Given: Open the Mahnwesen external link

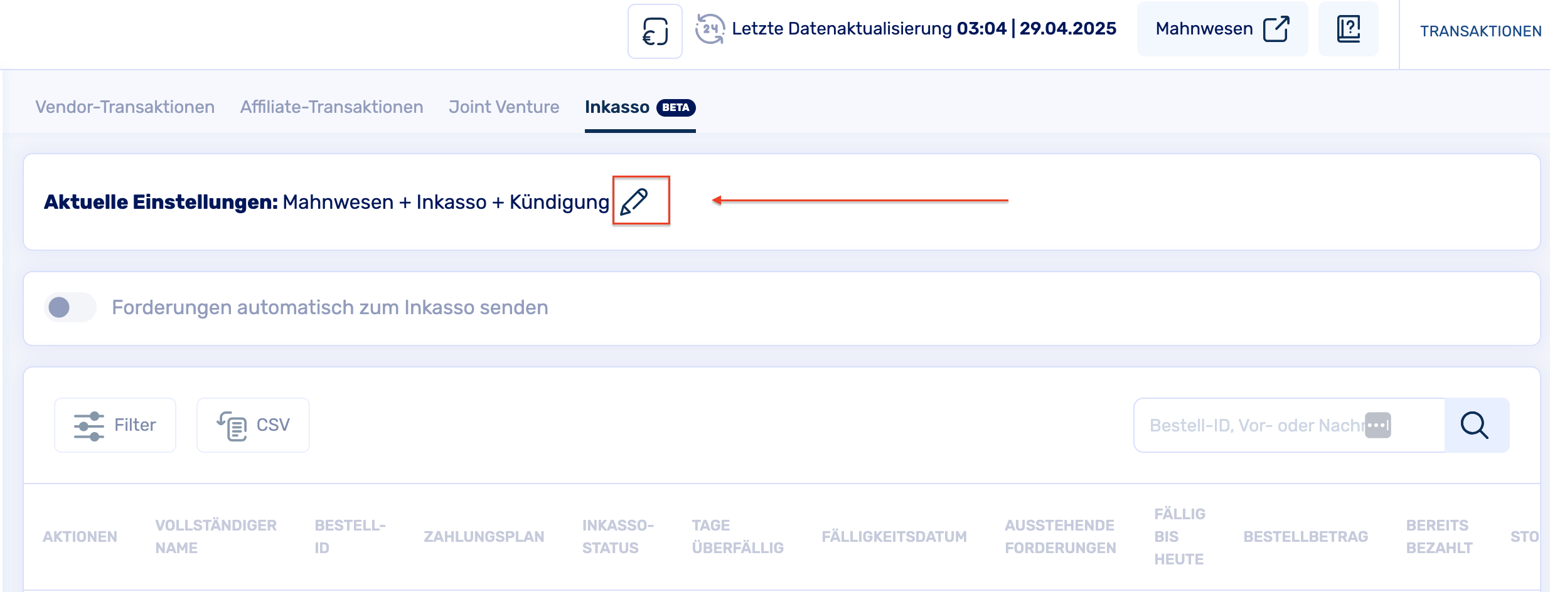Looking at the screenshot, I should click(x=1221, y=29).
